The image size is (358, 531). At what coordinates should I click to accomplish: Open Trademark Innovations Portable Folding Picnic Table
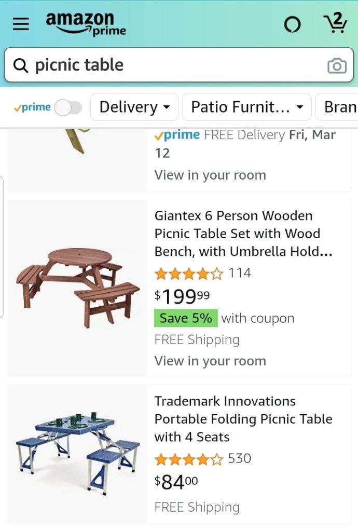pos(243,419)
